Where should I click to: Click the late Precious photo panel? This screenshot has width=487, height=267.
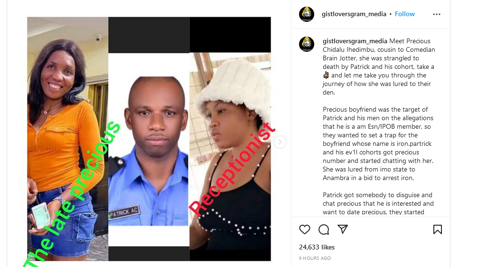(68, 139)
